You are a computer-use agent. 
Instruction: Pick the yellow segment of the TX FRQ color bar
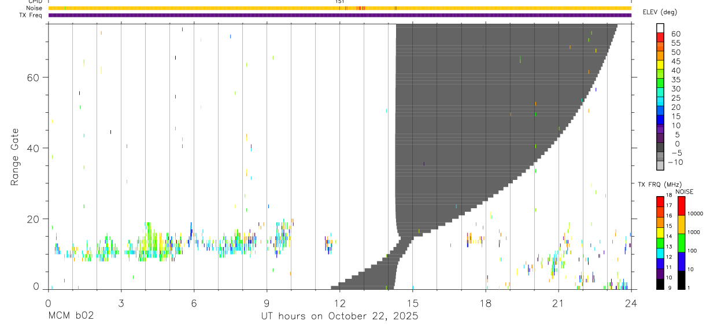660,233
